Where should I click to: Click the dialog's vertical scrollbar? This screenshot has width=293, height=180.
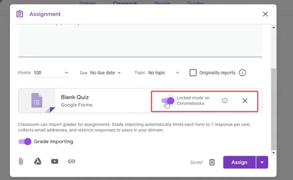(x=274, y=110)
